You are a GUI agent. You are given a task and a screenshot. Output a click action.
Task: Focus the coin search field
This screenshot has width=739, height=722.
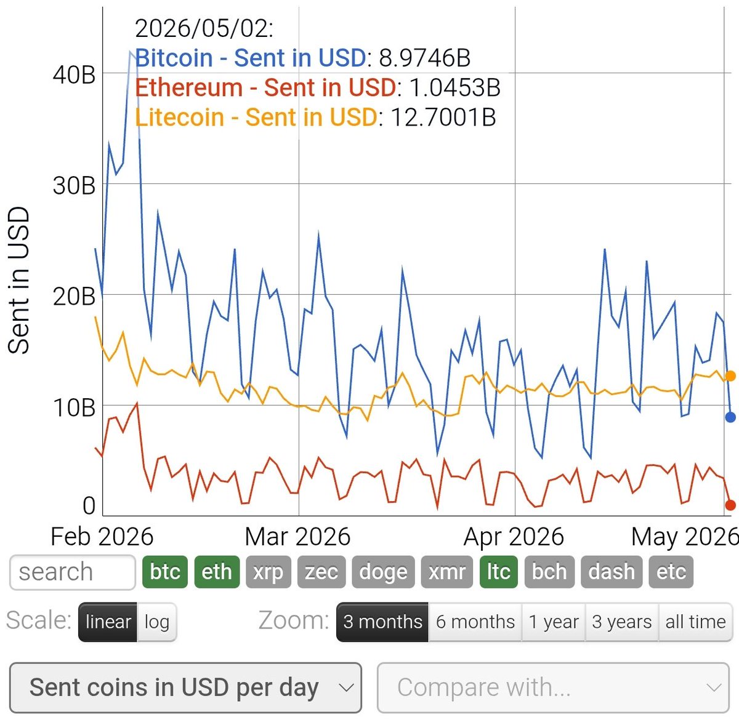(73, 572)
